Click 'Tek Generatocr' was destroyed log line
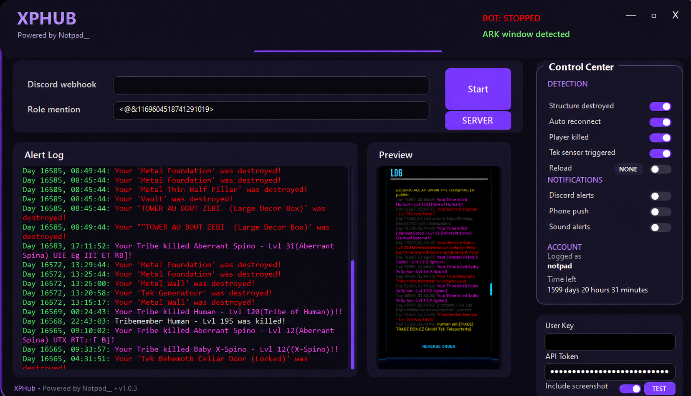The image size is (691, 396). point(147,293)
